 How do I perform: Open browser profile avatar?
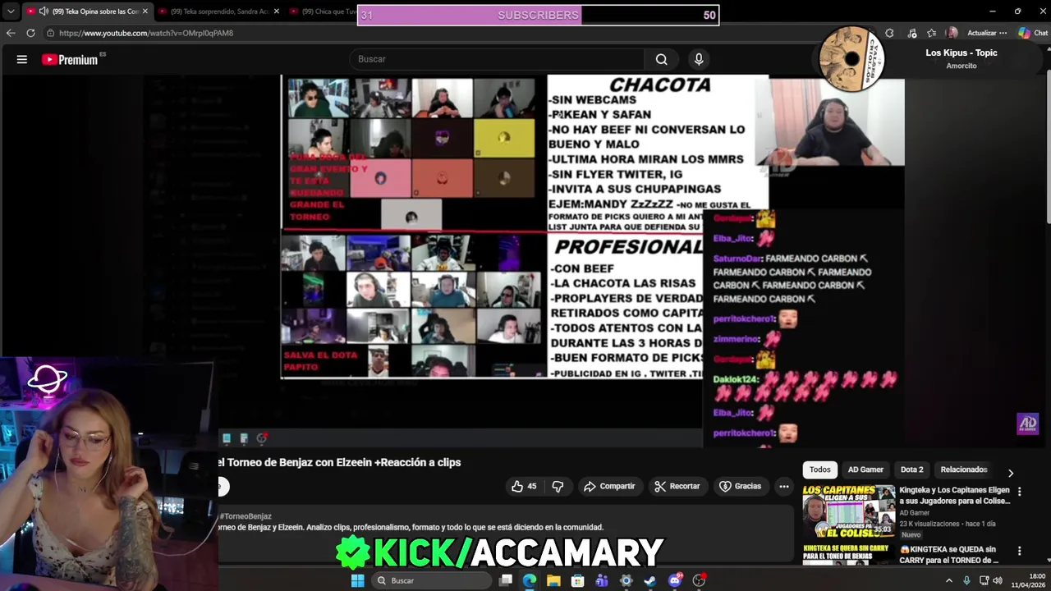pos(952,33)
